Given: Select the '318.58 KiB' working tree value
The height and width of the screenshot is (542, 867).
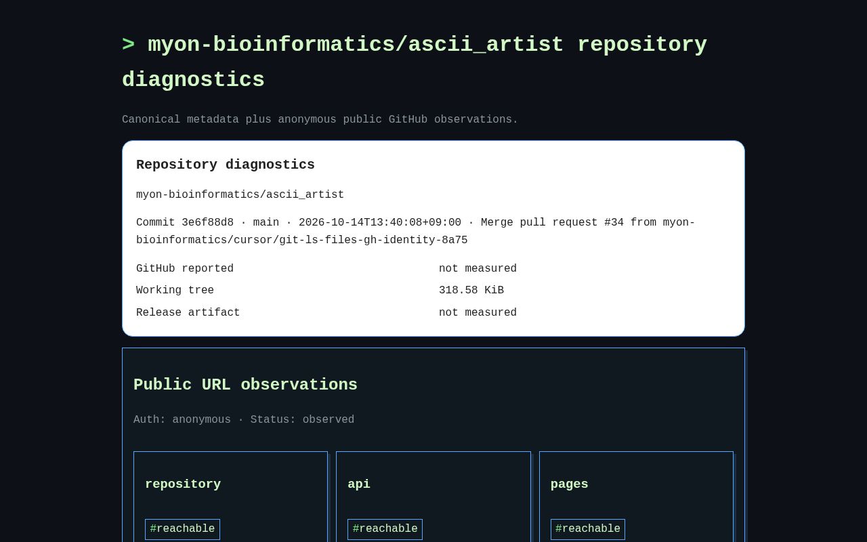Looking at the screenshot, I should (x=471, y=290).
